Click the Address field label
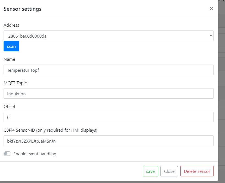 pos(11,25)
